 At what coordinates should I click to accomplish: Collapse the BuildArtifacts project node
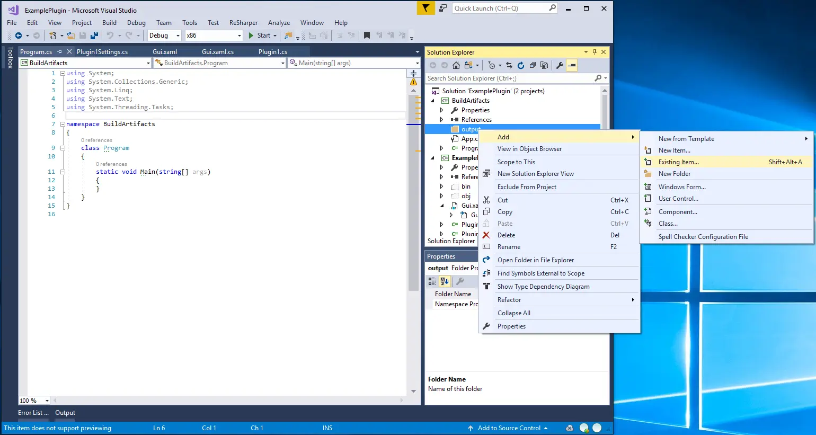[x=433, y=101]
